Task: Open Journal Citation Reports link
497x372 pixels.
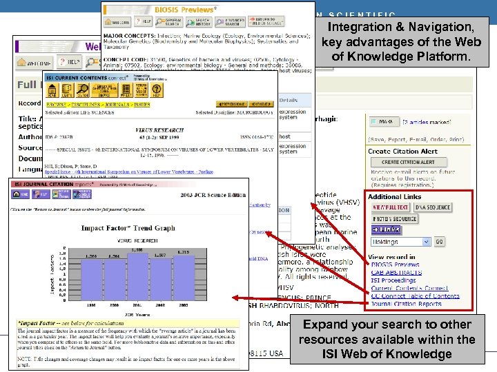Action: [406, 304]
